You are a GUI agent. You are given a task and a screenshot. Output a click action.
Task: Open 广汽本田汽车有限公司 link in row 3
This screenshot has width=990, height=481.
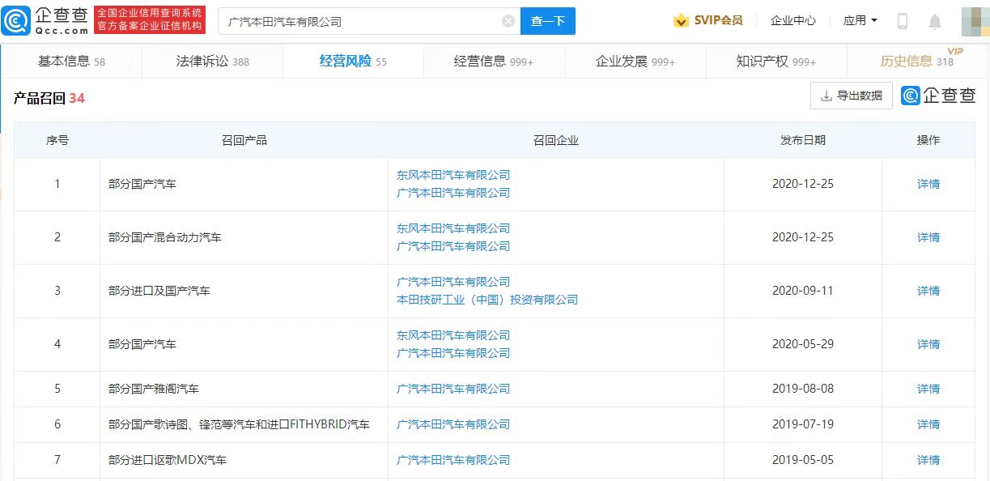point(453,282)
